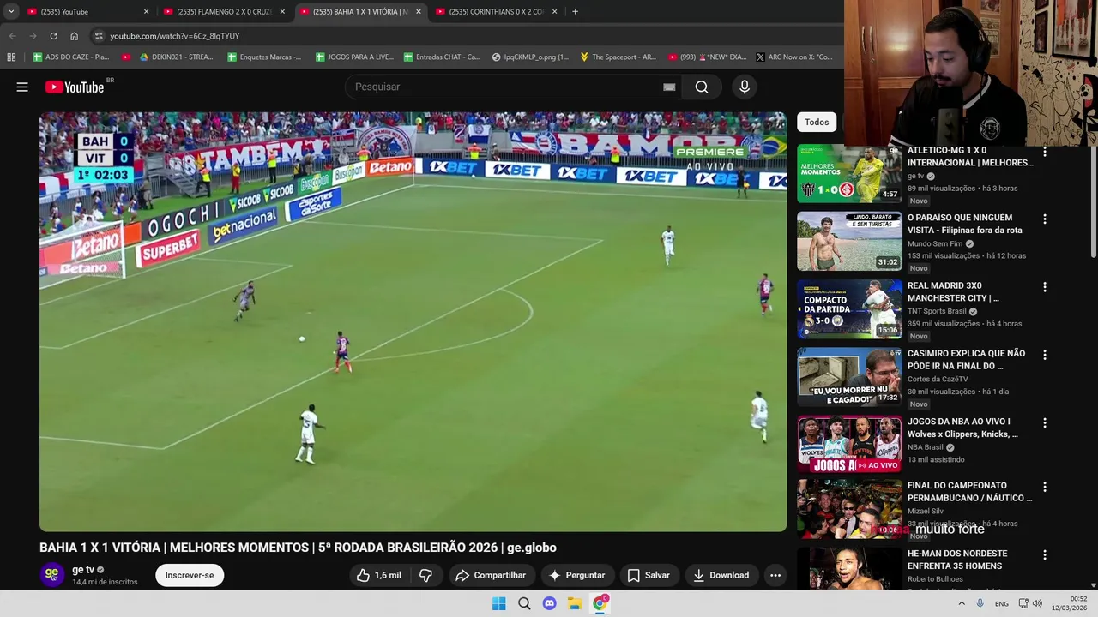Viewport: 1098px width, 617px height.
Task: Open File Explorer from taskbar
Action: (575, 603)
